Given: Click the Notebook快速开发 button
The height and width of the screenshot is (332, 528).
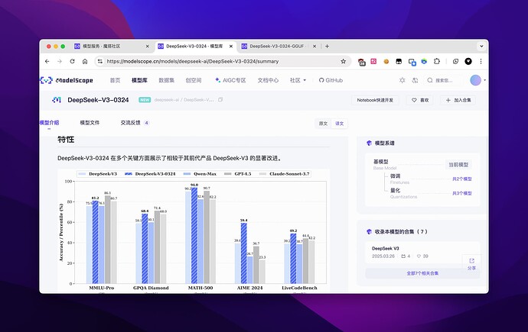Looking at the screenshot, I should (x=375, y=100).
